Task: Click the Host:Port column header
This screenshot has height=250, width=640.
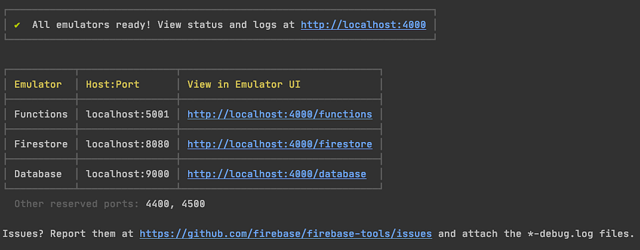Action: coord(112,84)
